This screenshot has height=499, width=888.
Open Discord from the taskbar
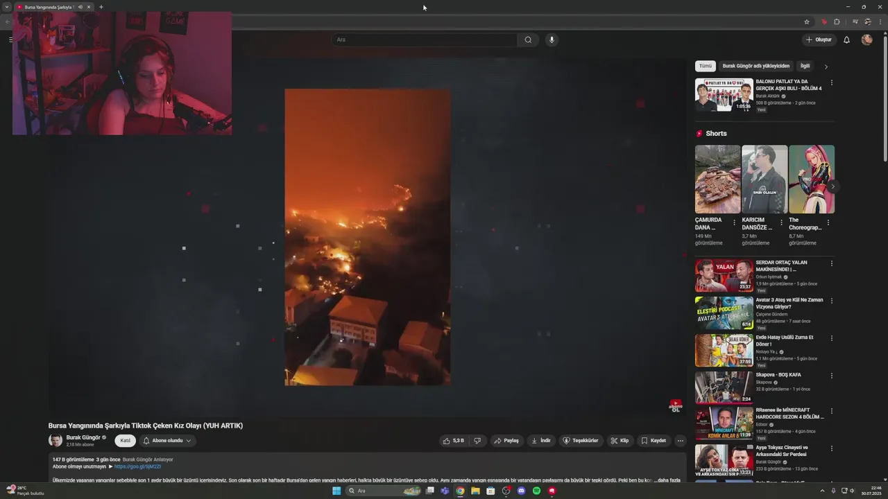click(521, 491)
